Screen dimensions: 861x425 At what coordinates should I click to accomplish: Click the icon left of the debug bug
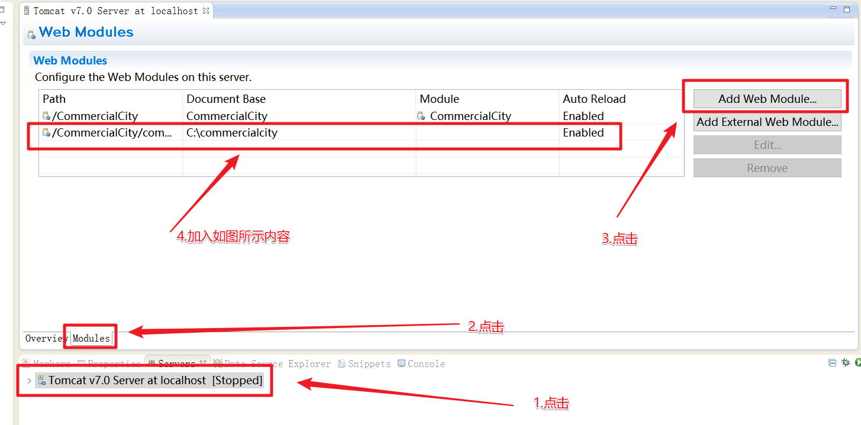point(833,363)
